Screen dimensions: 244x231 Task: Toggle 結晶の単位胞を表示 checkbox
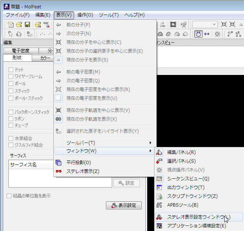[x=9, y=196]
